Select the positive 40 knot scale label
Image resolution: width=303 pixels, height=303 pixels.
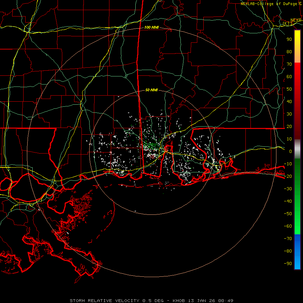point(289,101)
